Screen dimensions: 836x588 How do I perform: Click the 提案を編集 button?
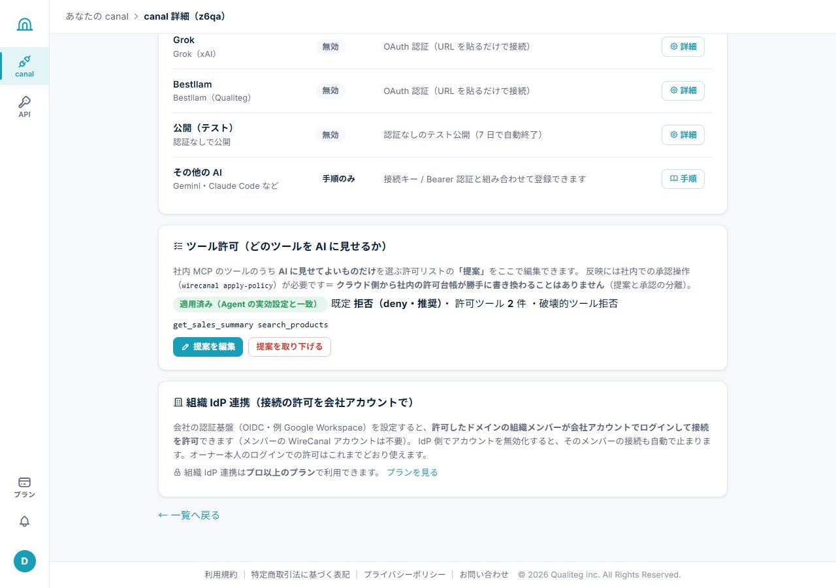tap(208, 347)
